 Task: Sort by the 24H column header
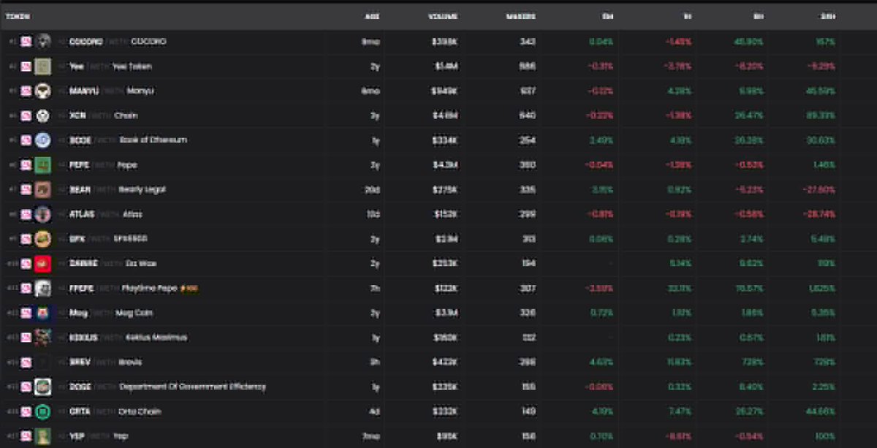(828, 16)
